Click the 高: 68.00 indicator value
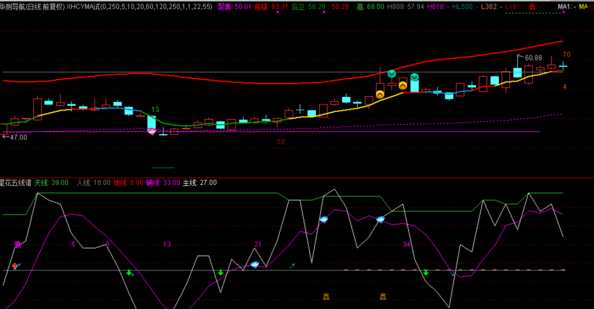The height and width of the screenshot is (309, 594). coord(370,6)
